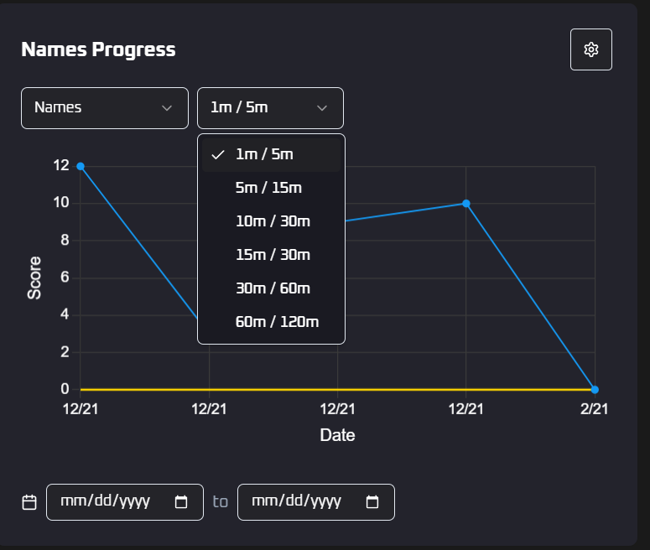
Task: Select the checked 1m / 5m menu option
Action: 265,155
